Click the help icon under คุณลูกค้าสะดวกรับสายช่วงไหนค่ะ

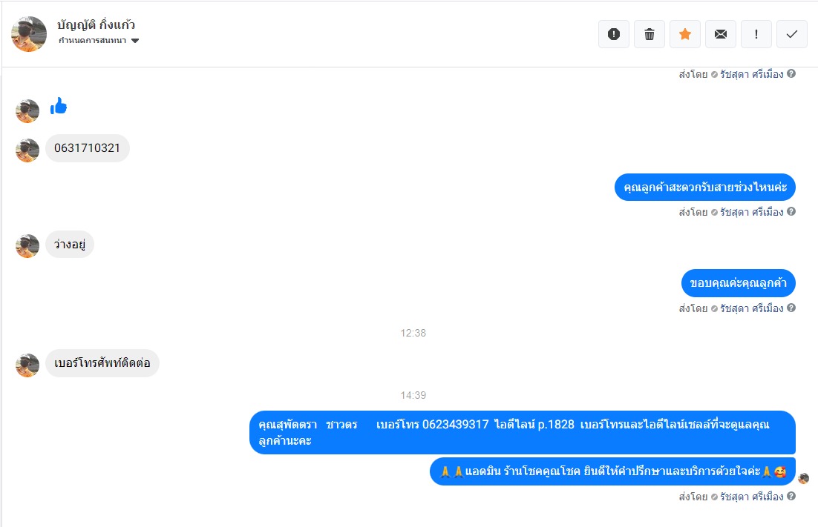(791, 211)
